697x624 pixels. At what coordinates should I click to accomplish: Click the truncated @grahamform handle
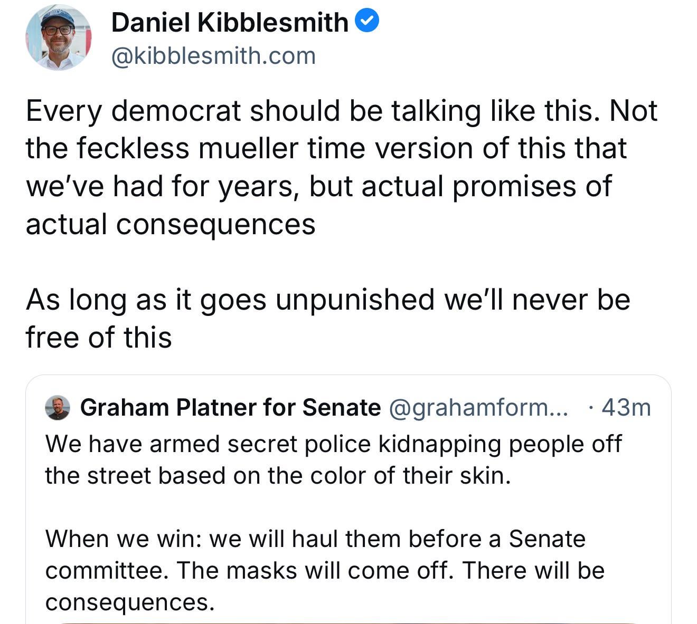pyautogui.click(x=478, y=408)
